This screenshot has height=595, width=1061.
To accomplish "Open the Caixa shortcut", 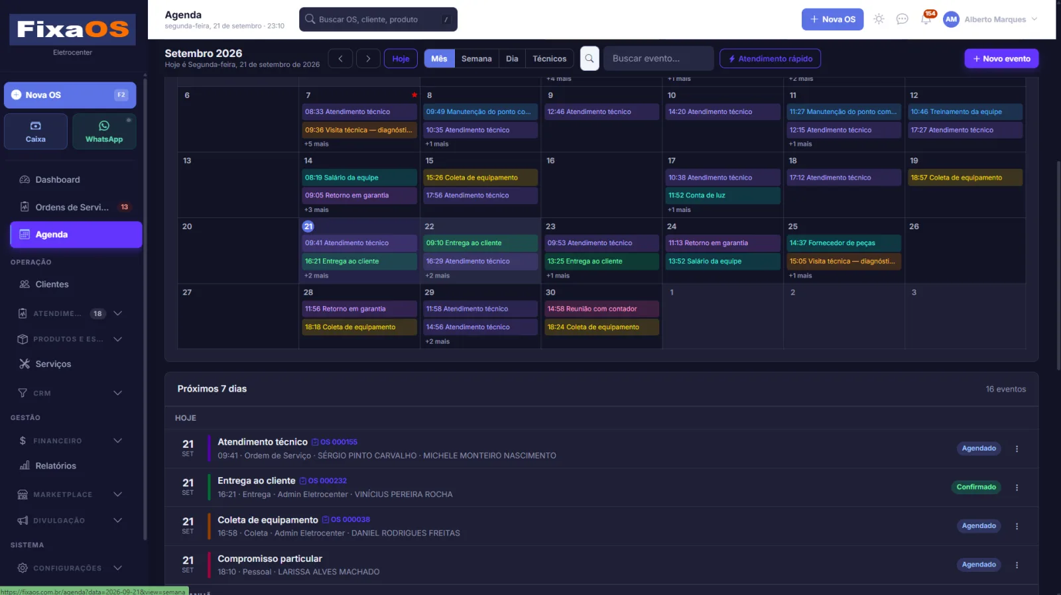I will pyautogui.click(x=36, y=131).
